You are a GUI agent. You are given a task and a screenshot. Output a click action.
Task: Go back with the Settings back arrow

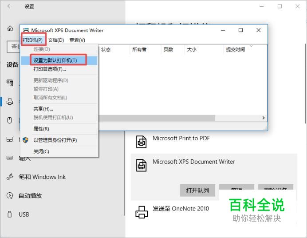(x=10, y=6)
